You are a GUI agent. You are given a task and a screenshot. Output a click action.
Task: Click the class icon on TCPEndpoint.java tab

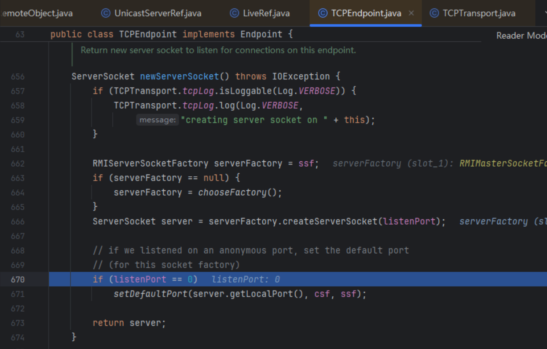[323, 13]
